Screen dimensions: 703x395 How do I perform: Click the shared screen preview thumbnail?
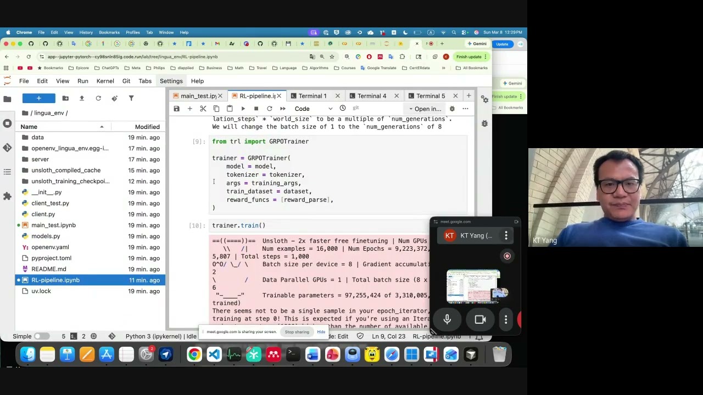point(473,286)
